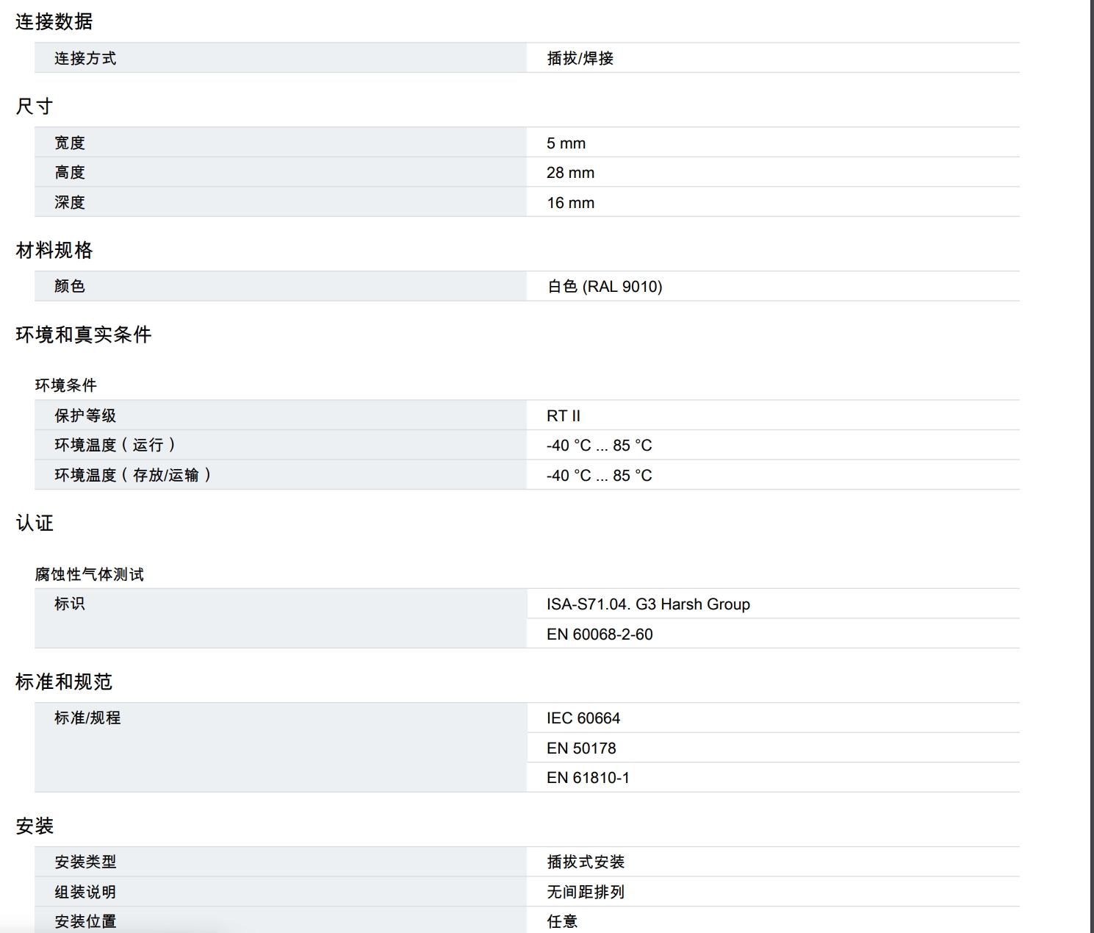
Task: Click the 材料规格 section heading
Action: (54, 251)
